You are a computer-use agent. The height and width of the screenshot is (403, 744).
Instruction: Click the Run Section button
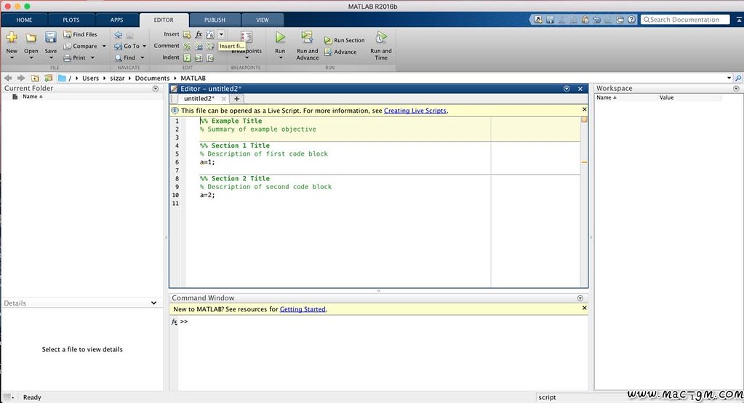point(345,40)
